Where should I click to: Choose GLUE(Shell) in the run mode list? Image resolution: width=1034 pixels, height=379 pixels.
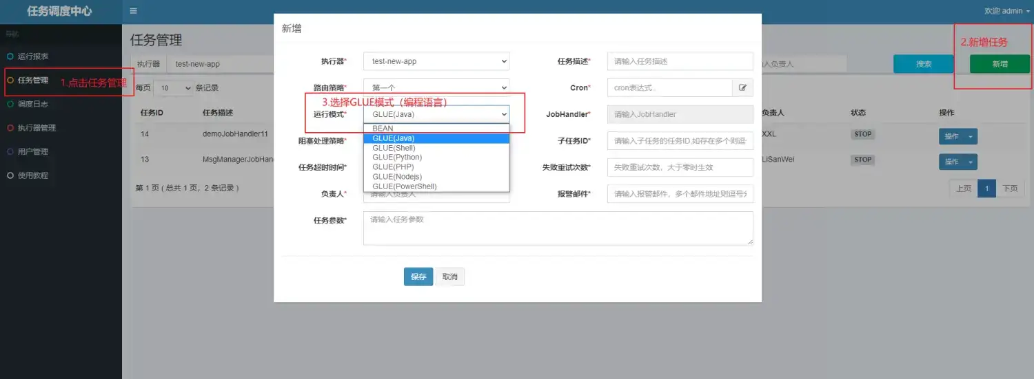click(436, 148)
